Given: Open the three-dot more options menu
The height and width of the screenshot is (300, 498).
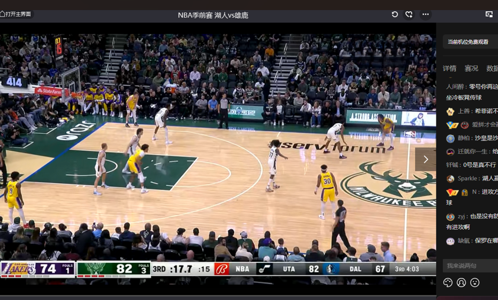Looking at the screenshot, I should [x=425, y=14].
